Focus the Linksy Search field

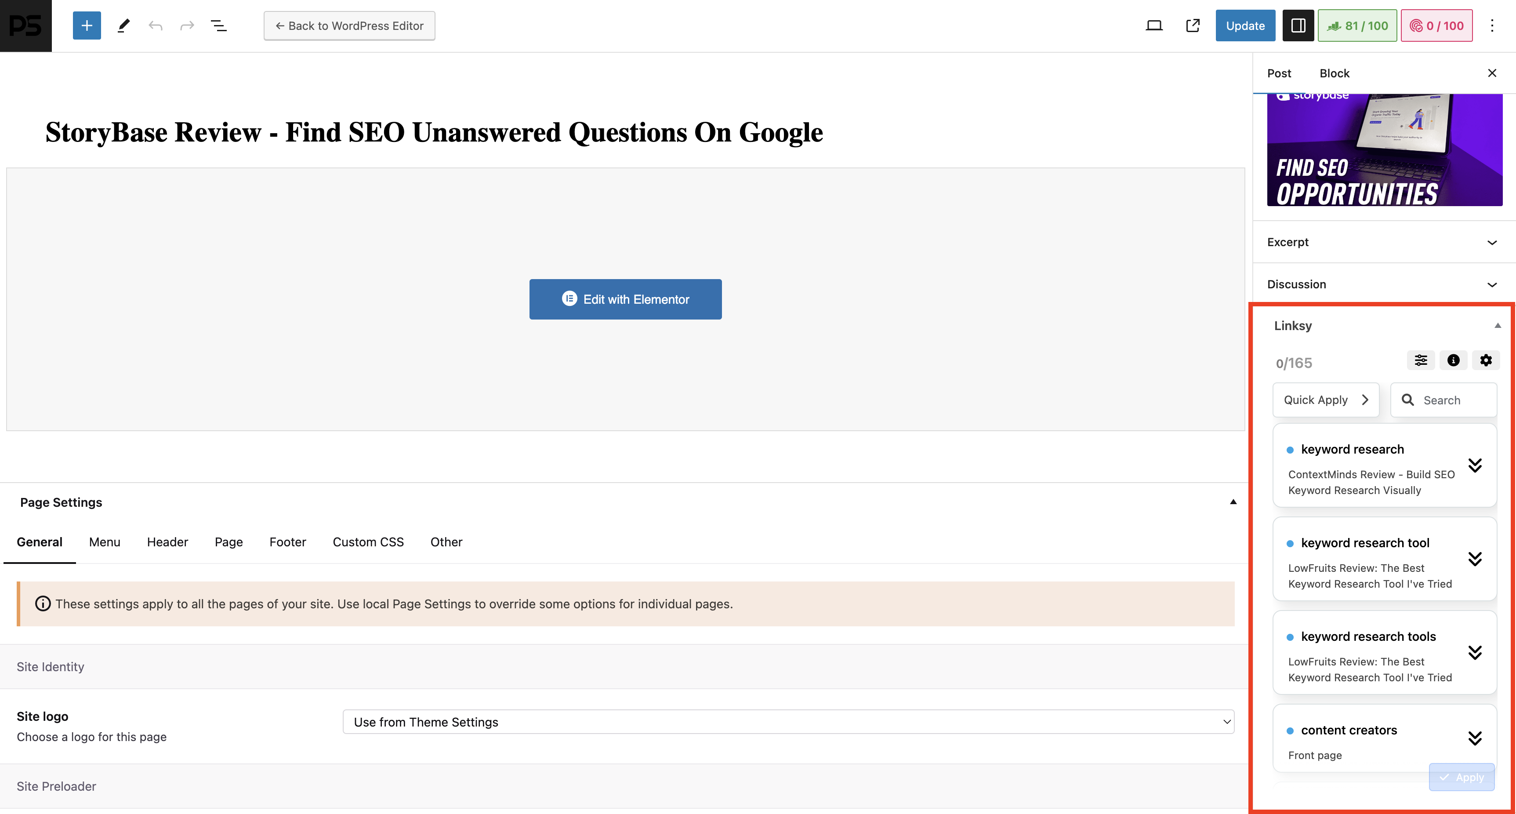[1443, 400]
